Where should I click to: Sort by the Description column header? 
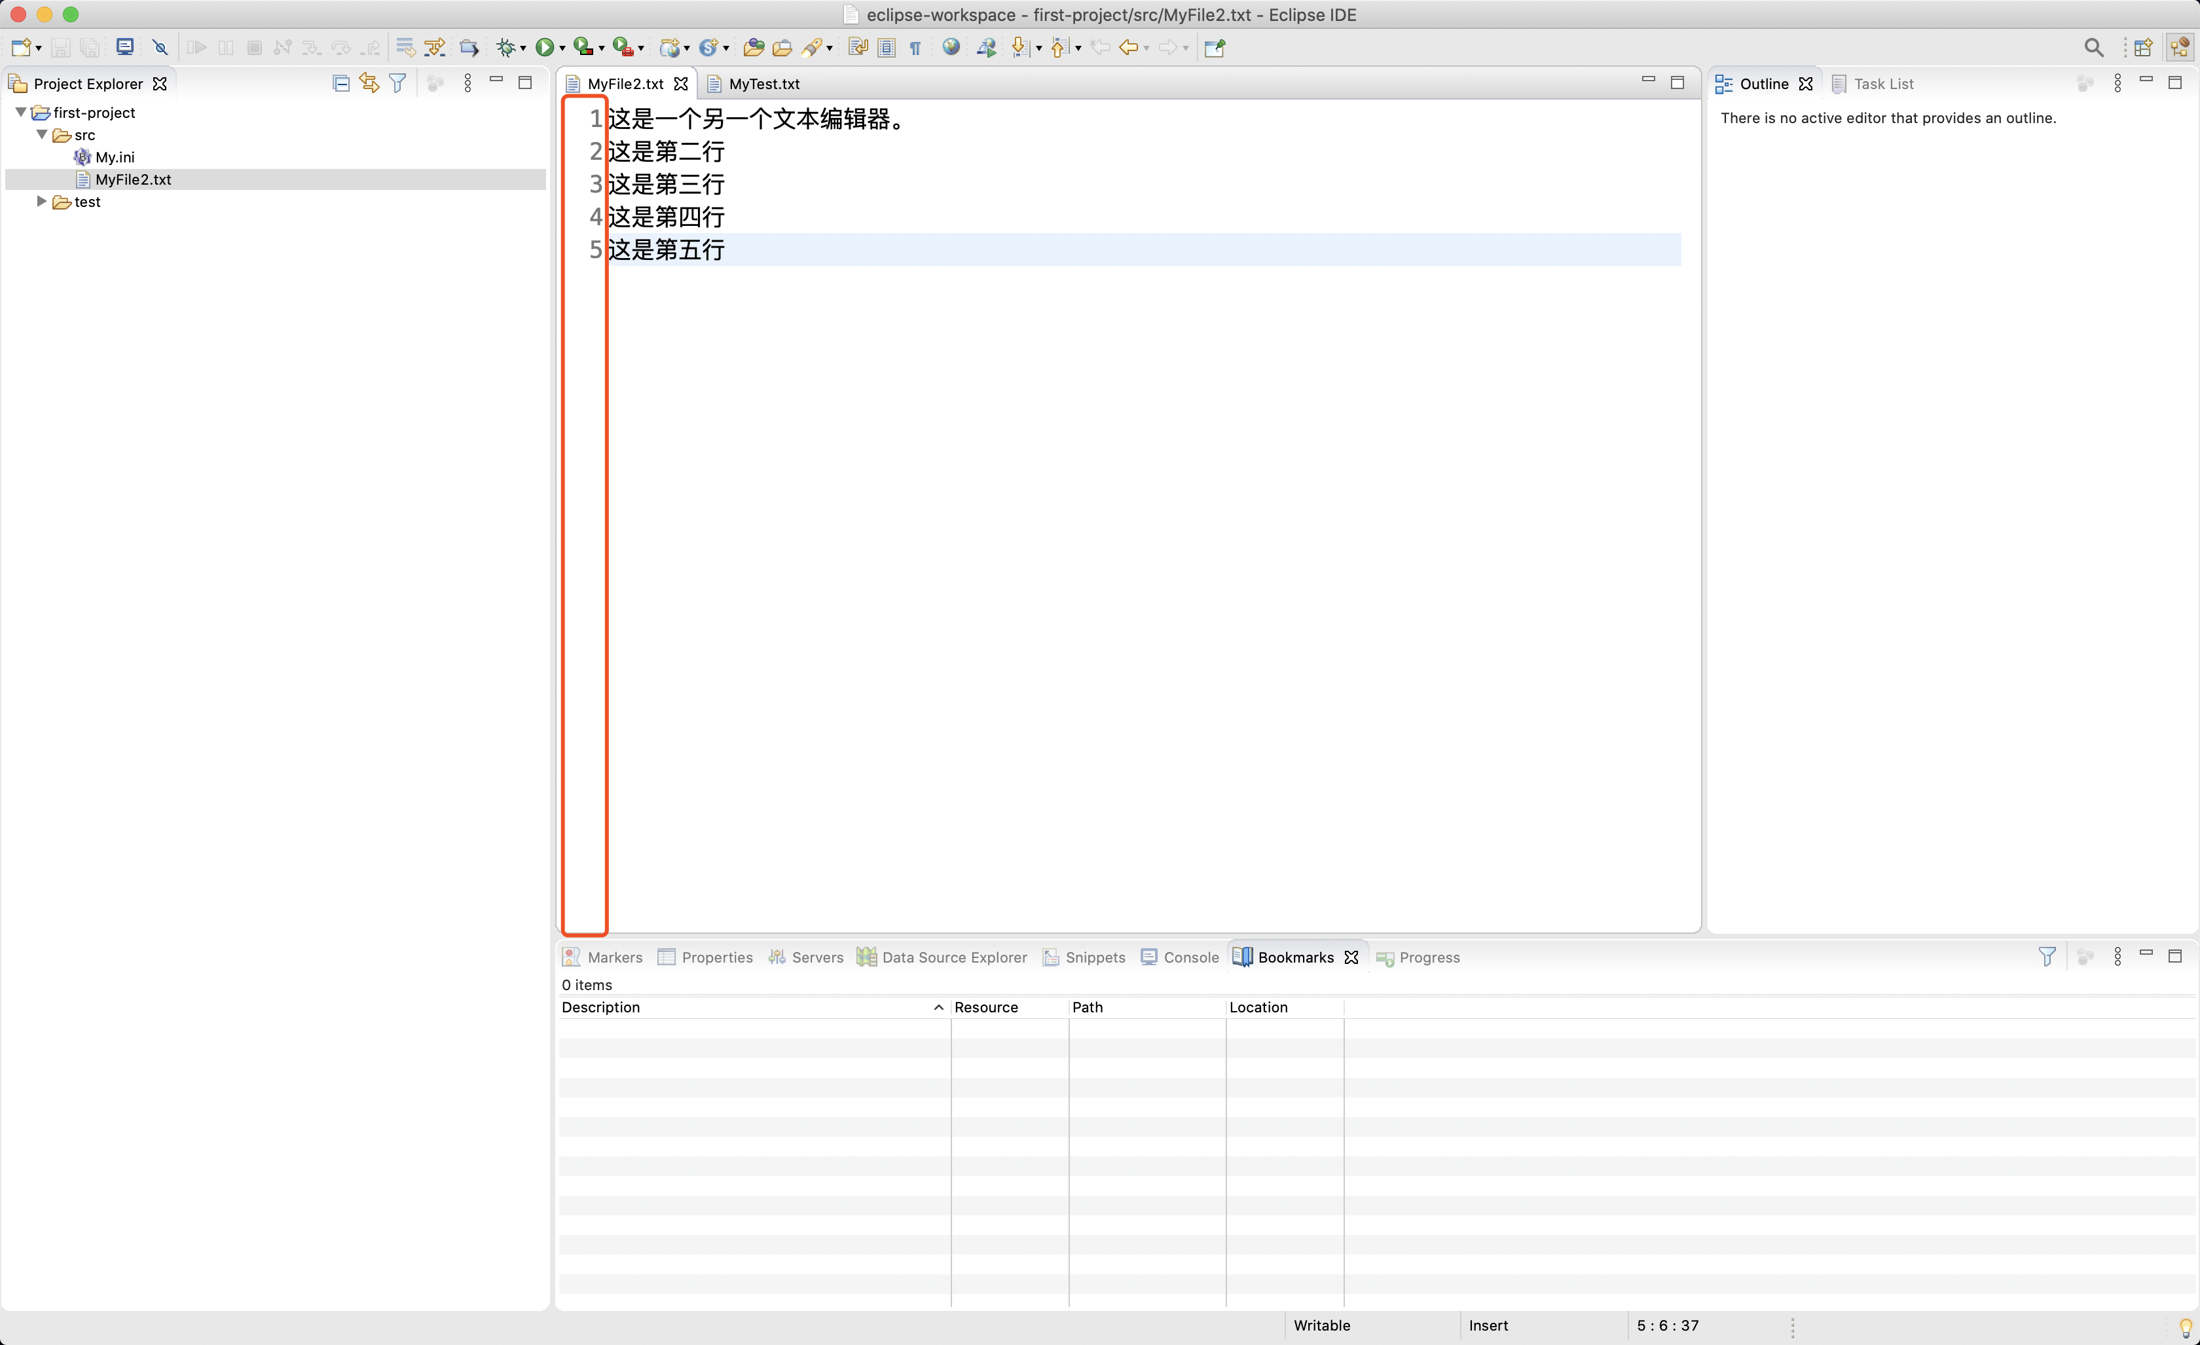[x=754, y=1006]
